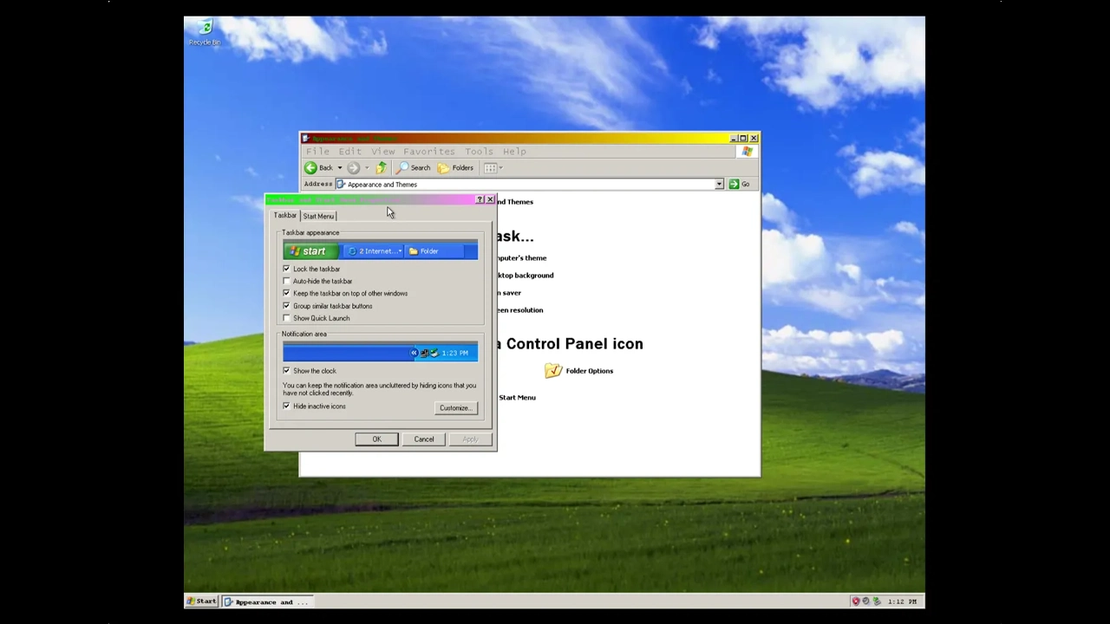Click the page icon in Address bar
The height and width of the screenshot is (624, 1110).
click(341, 184)
